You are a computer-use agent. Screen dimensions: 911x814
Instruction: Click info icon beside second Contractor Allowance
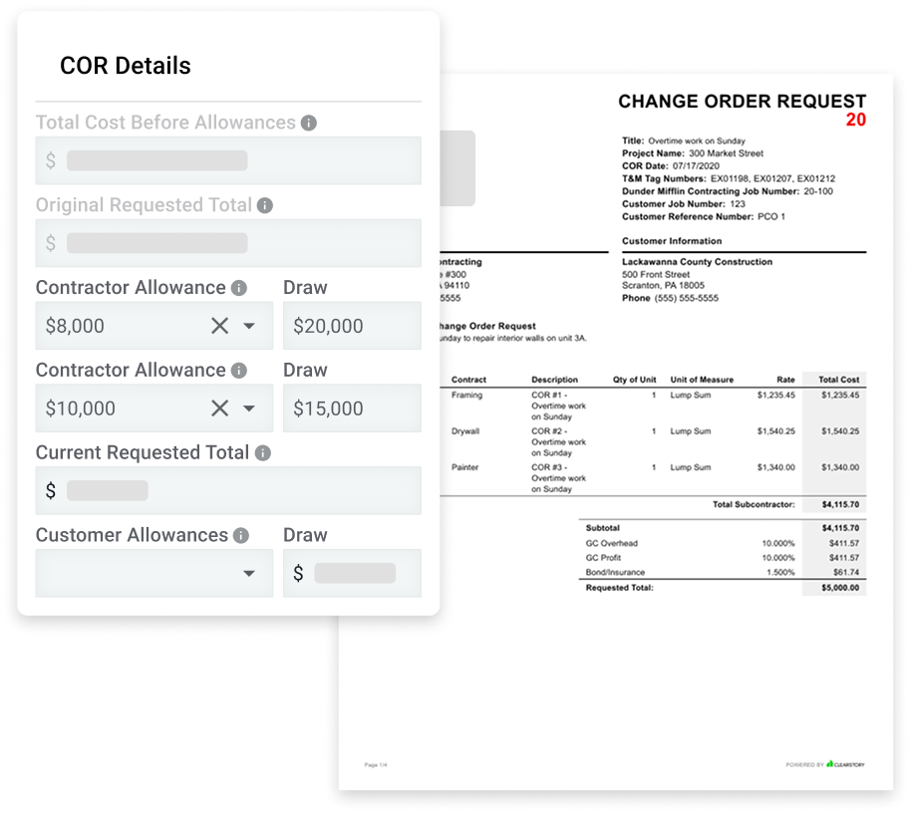pos(239,371)
